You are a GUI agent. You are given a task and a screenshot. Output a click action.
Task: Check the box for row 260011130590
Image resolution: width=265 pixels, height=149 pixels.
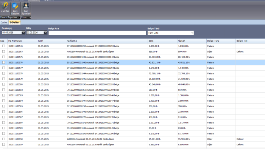point(3,133)
